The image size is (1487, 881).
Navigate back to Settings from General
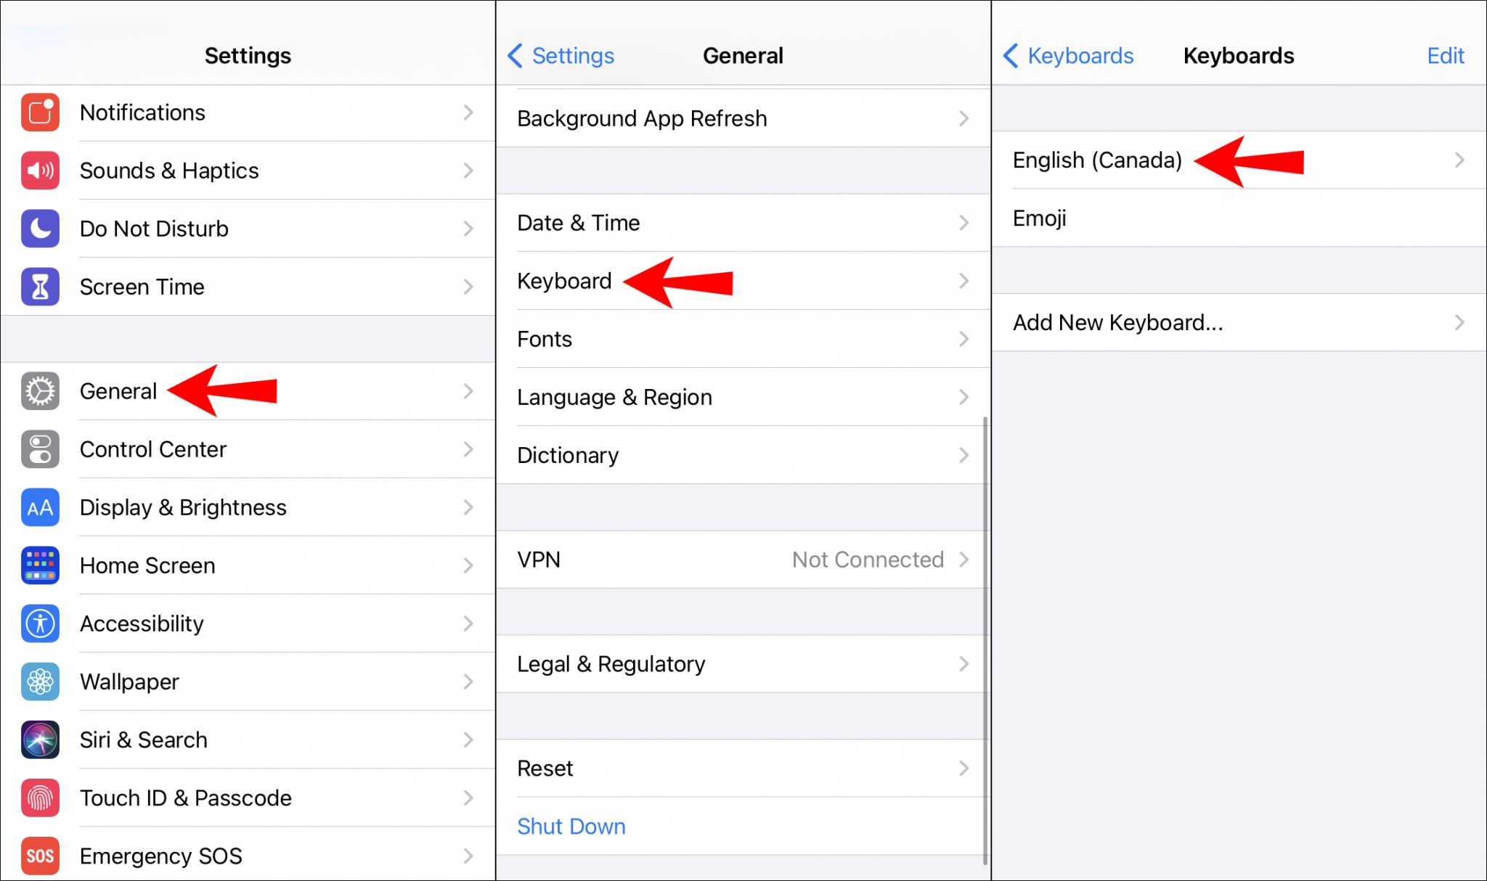pyautogui.click(x=560, y=56)
